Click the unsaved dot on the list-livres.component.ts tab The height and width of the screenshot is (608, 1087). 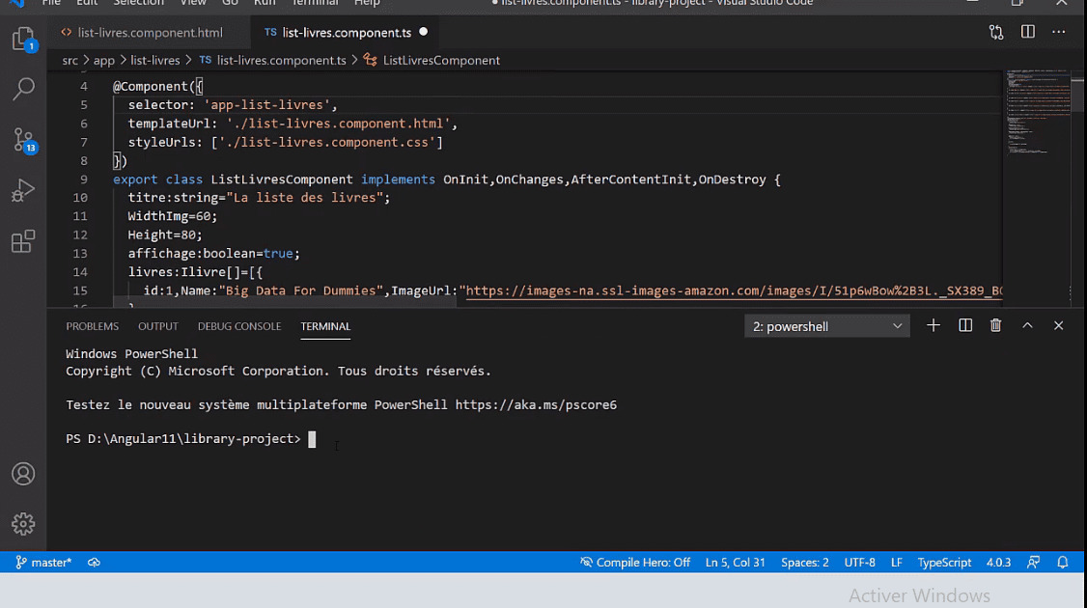coord(424,32)
